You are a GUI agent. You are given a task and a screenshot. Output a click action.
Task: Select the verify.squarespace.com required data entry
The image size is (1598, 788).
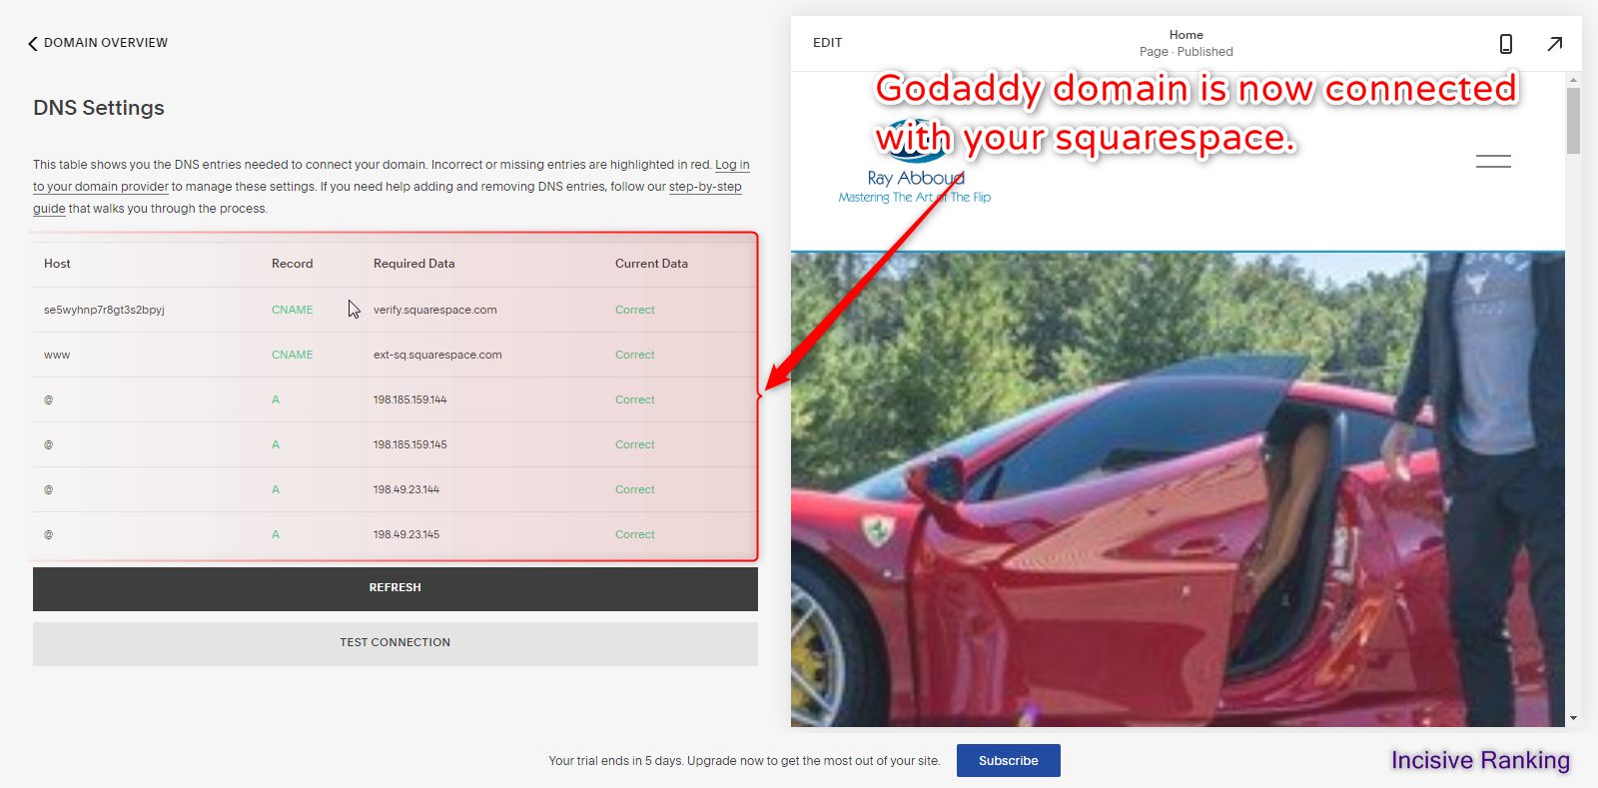(435, 310)
